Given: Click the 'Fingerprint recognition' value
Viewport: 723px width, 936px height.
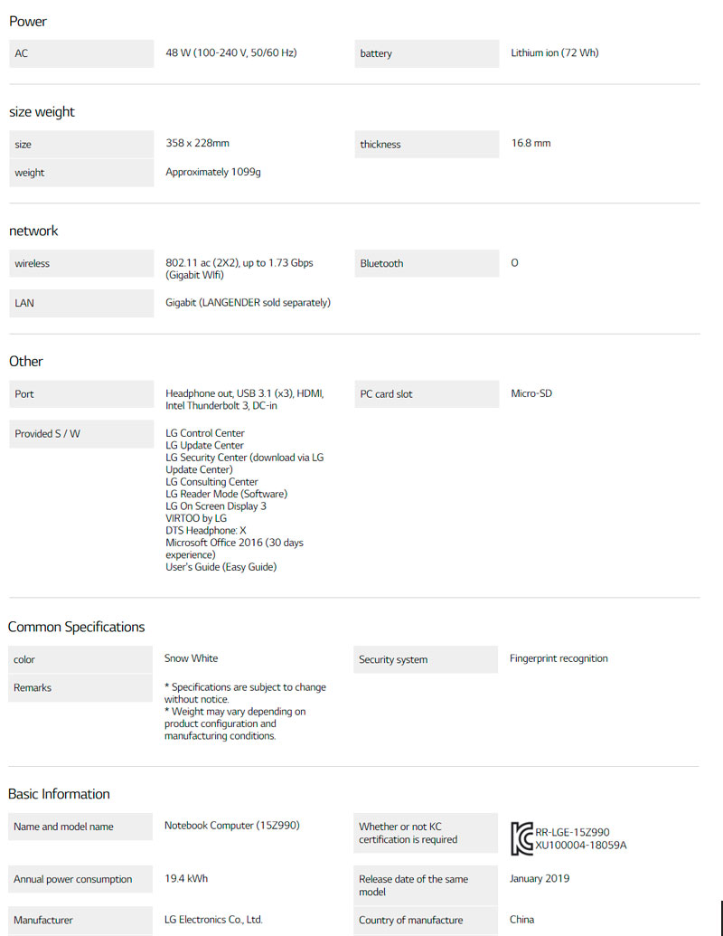Looking at the screenshot, I should 559,658.
